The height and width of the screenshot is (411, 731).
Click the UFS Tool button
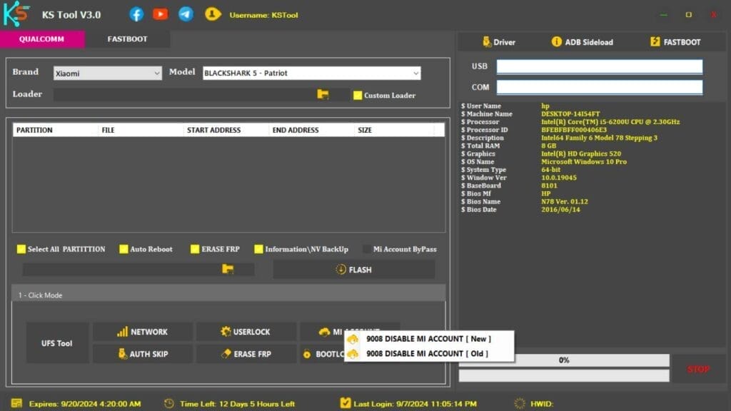pos(57,342)
